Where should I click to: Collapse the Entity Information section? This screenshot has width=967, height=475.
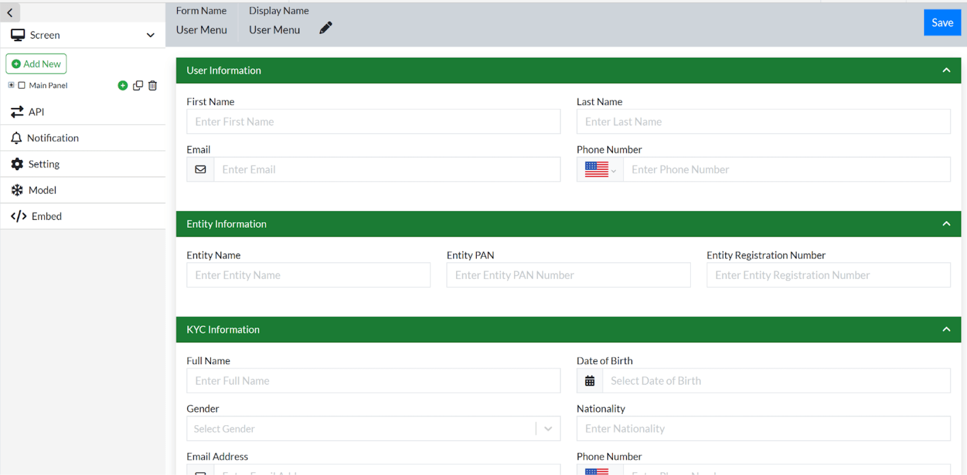tap(946, 224)
